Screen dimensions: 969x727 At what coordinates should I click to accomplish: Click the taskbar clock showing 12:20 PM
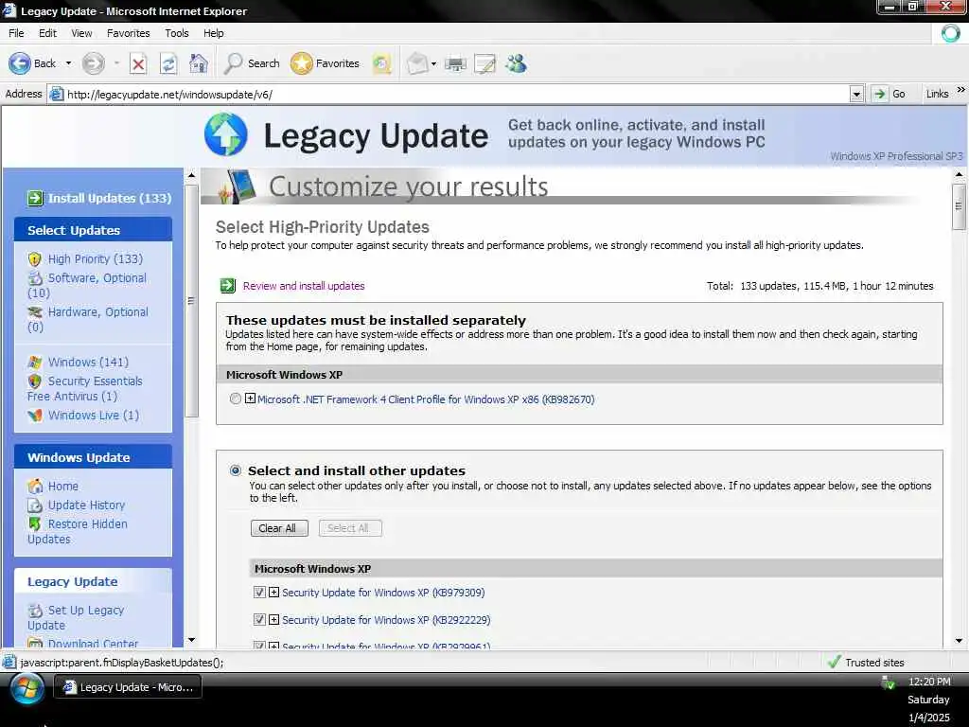pos(929,682)
